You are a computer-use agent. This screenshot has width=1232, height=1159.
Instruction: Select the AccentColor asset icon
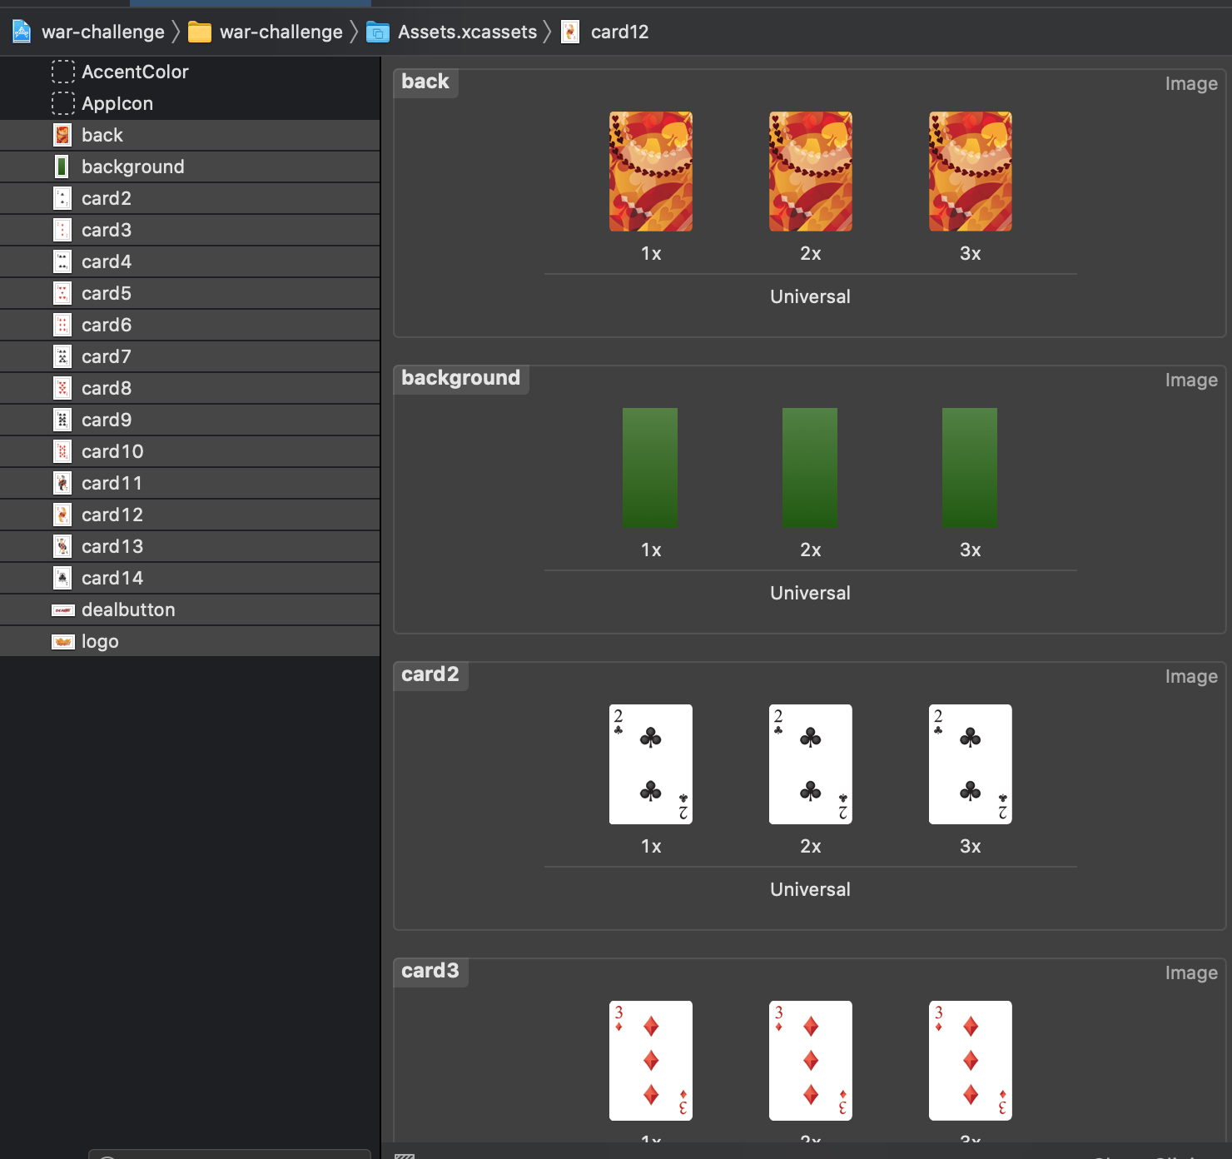click(63, 72)
